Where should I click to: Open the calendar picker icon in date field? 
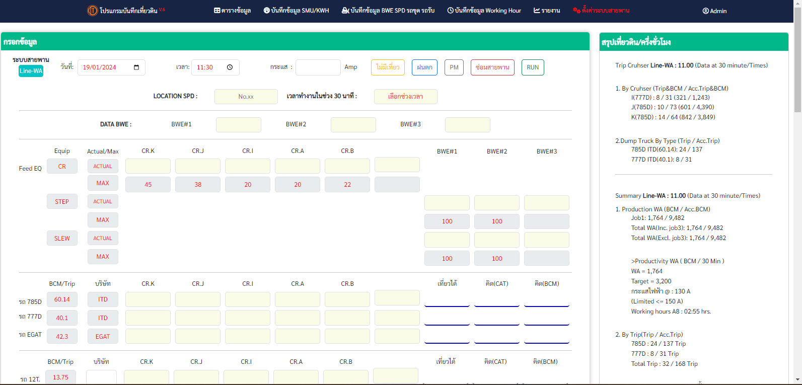point(136,67)
